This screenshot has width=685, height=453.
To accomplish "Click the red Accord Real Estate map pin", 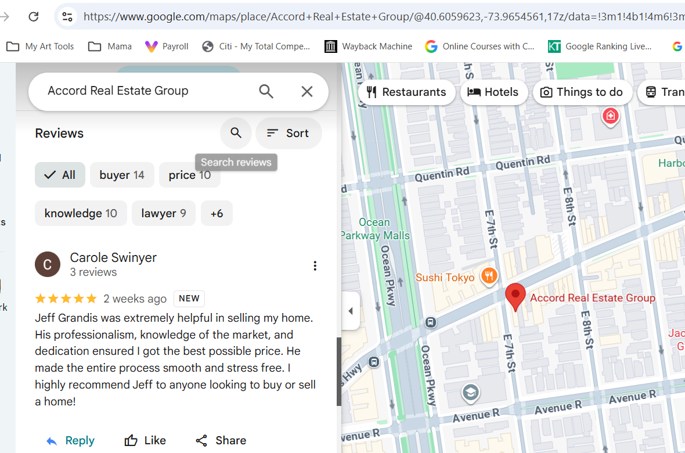I will (x=515, y=296).
